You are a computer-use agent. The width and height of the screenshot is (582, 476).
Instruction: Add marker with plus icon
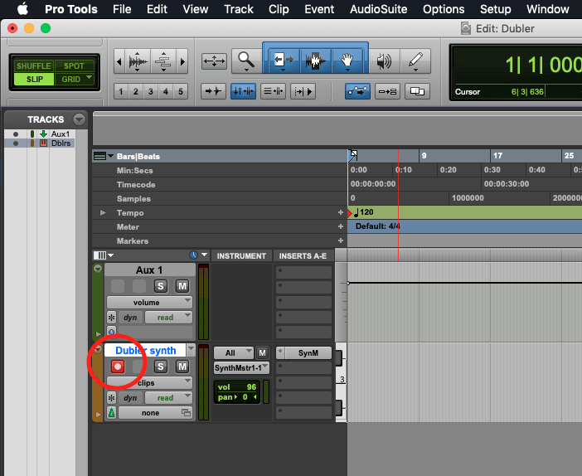(x=341, y=240)
